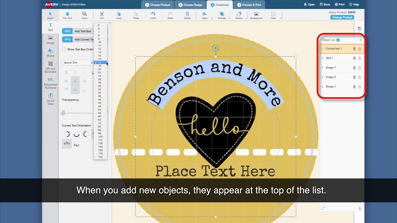Click Object List info icon
This screenshot has height=223, width=397.
[338, 40]
